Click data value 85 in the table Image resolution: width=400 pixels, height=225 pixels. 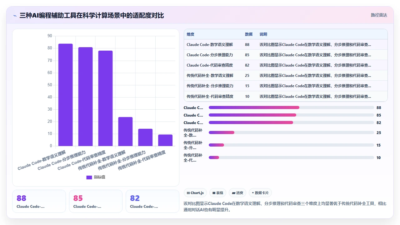point(247,55)
